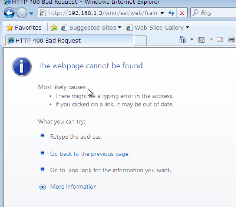Open a new blank tab
The height and width of the screenshot is (207, 236).
point(140,41)
